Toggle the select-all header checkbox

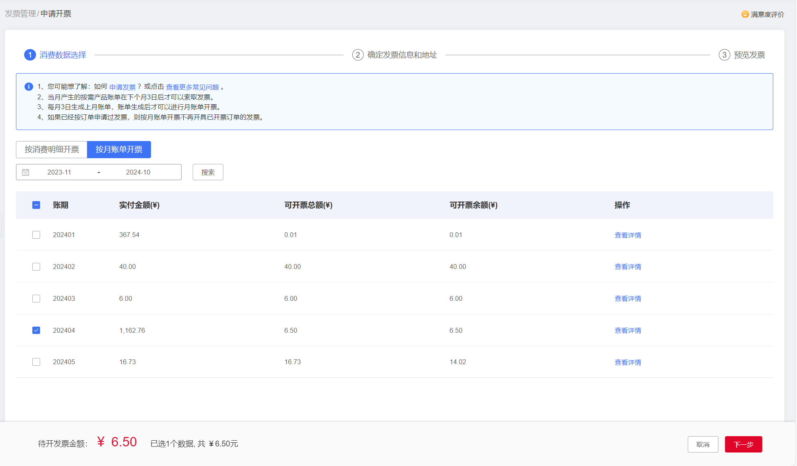click(36, 205)
